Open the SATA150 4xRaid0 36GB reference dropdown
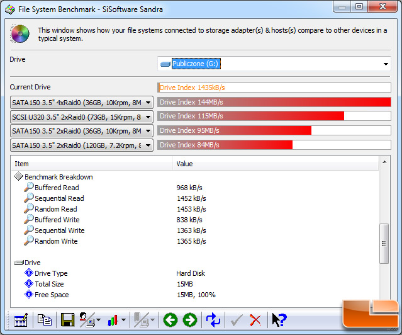 pyautogui.click(x=82, y=103)
